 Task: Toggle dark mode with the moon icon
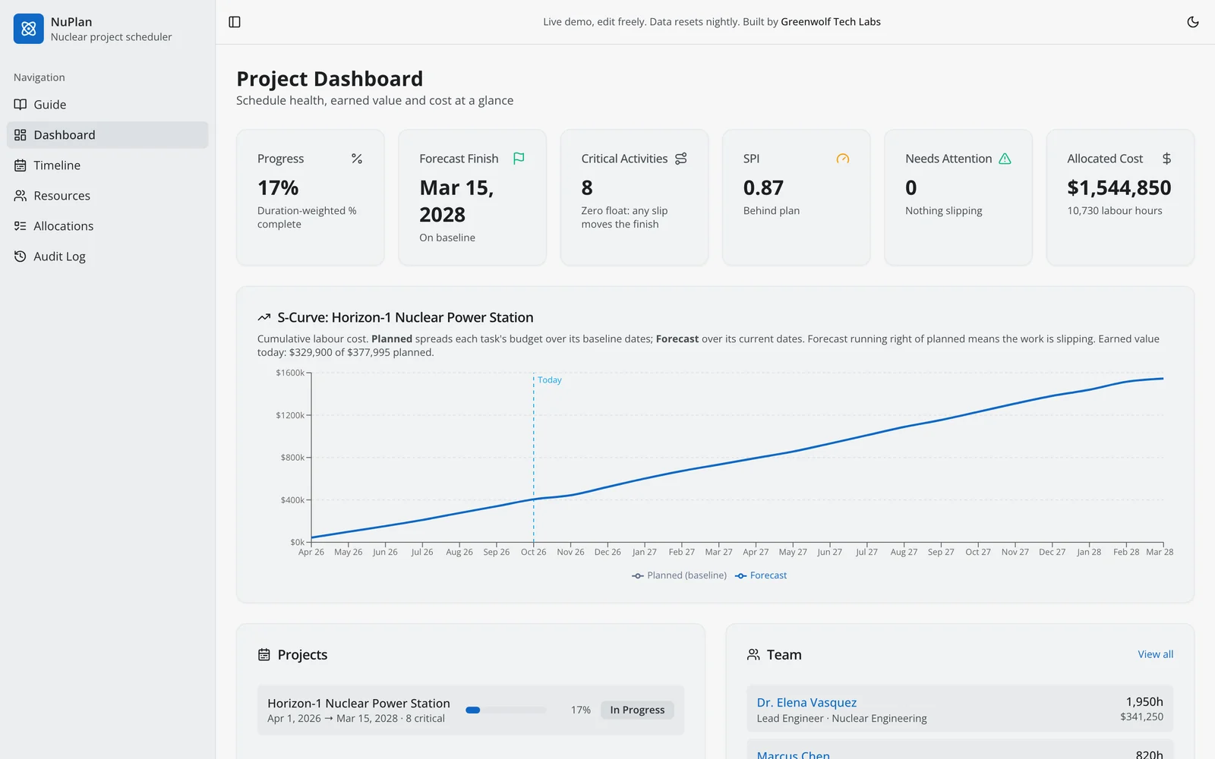click(1193, 22)
